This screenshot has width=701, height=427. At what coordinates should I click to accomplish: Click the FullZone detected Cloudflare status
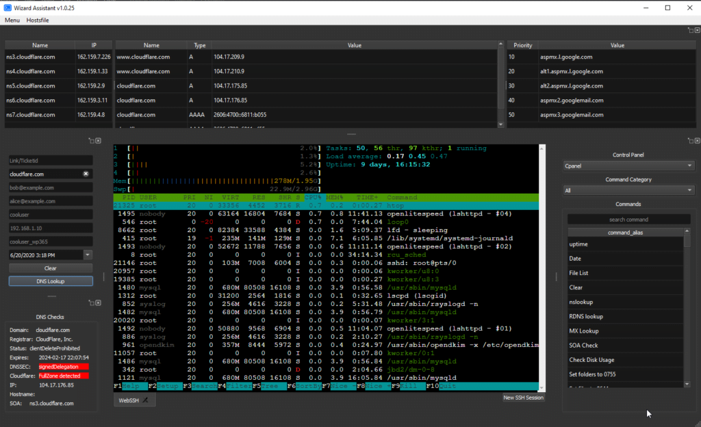tap(64, 376)
